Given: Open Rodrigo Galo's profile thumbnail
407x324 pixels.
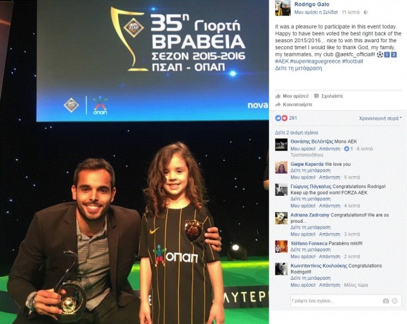Looking at the screenshot, I should click(283, 8).
